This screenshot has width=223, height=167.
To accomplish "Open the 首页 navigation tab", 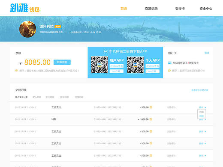I will point(124,9).
